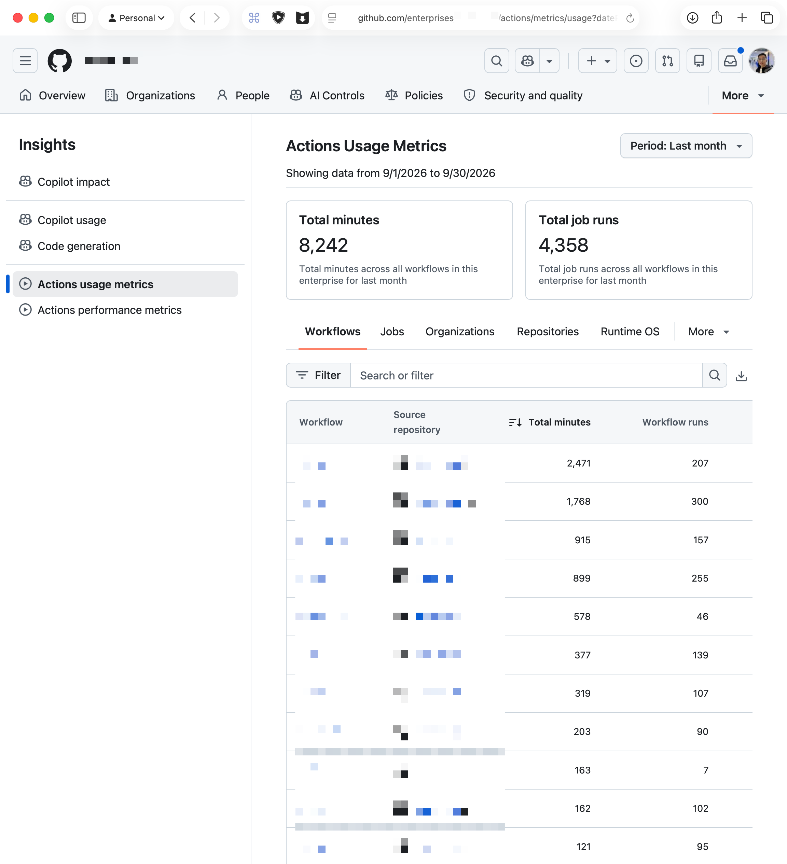Switch to the Organizations metrics tab
This screenshot has height=864, width=787.
pos(459,332)
